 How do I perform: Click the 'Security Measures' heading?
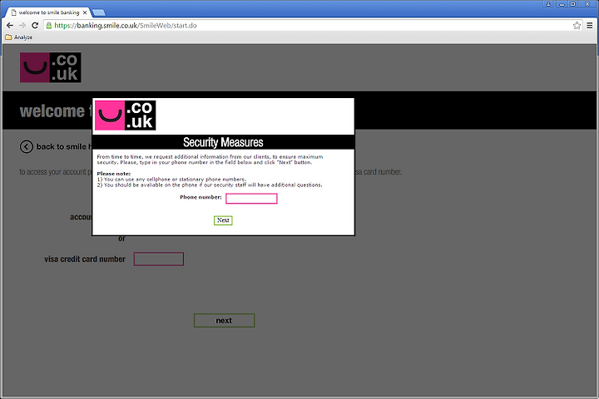click(223, 142)
